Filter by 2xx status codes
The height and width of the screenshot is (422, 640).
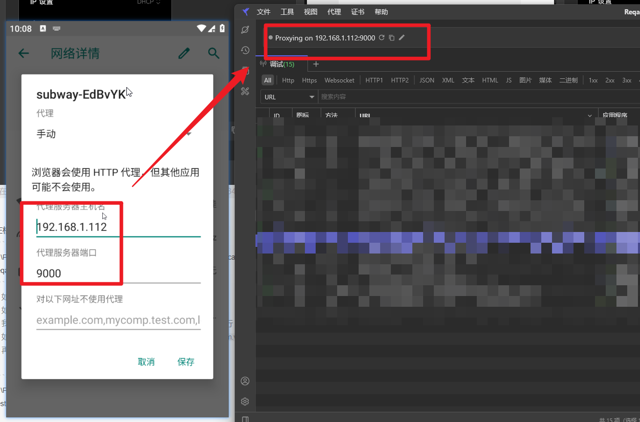[x=610, y=80]
